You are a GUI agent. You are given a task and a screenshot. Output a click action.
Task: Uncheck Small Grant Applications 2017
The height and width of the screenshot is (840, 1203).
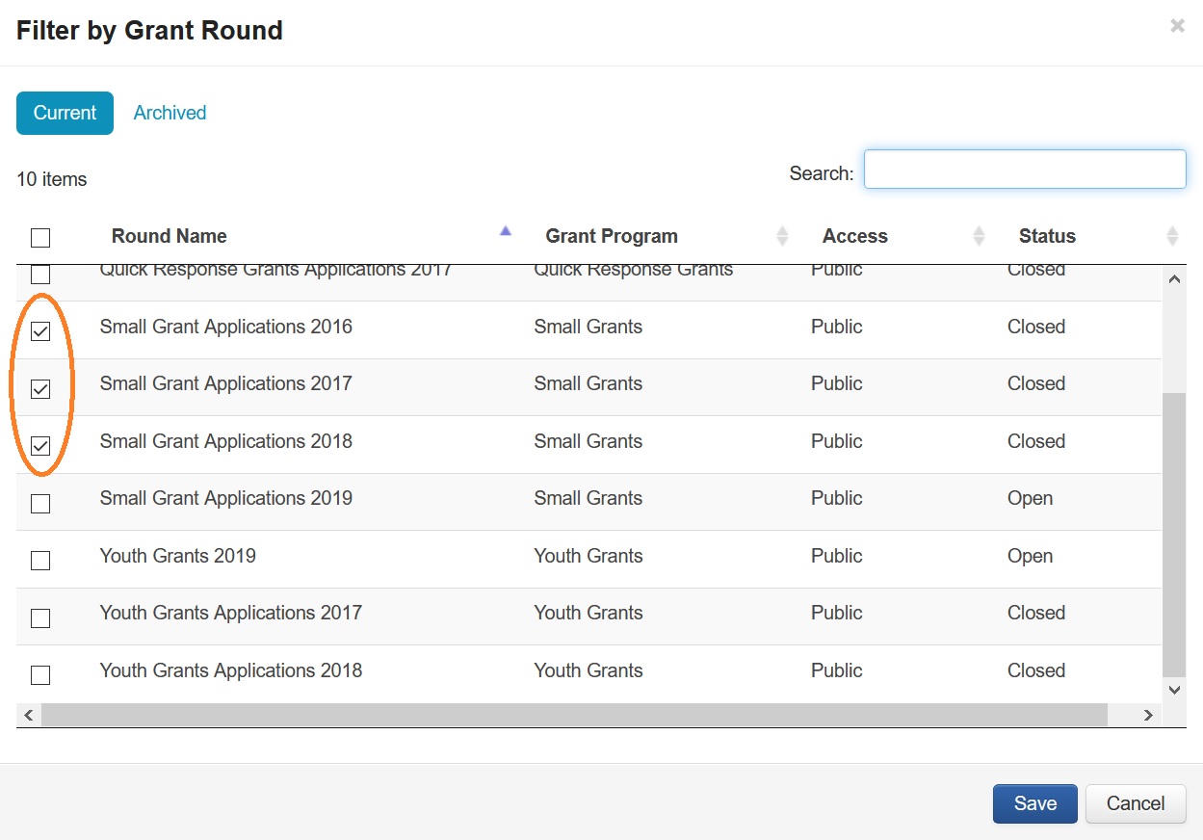[x=40, y=389]
